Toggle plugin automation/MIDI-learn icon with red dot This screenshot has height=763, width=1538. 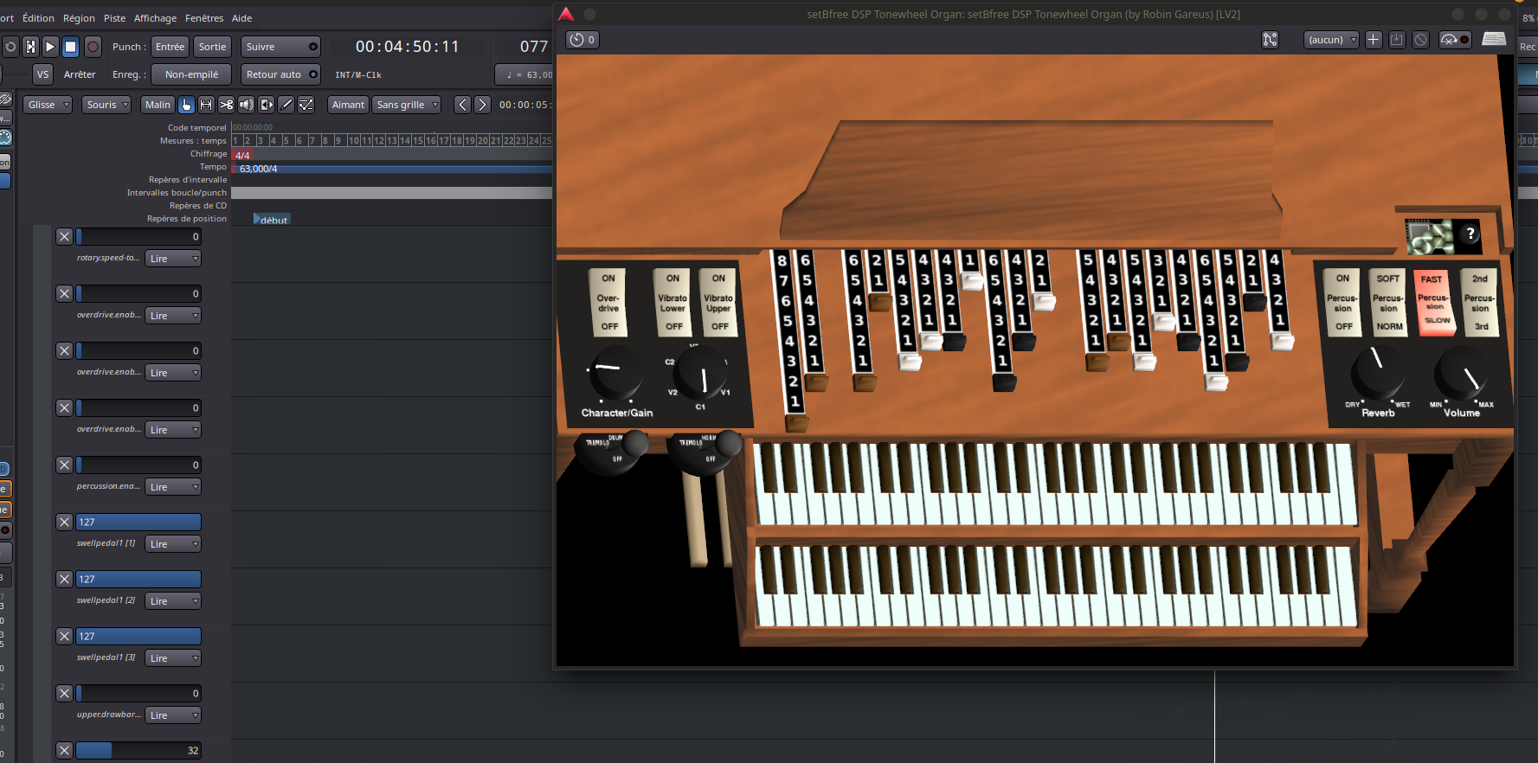point(1454,40)
